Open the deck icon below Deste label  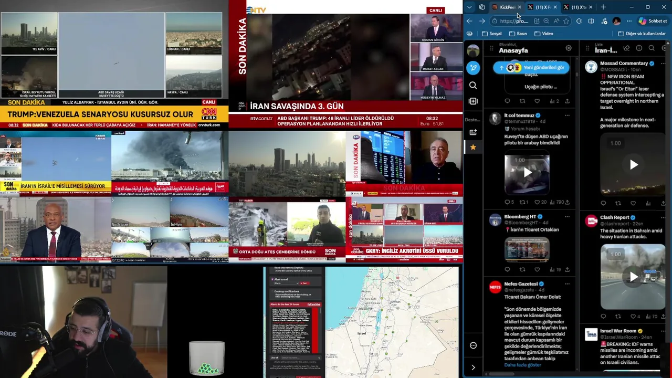click(473, 132)
